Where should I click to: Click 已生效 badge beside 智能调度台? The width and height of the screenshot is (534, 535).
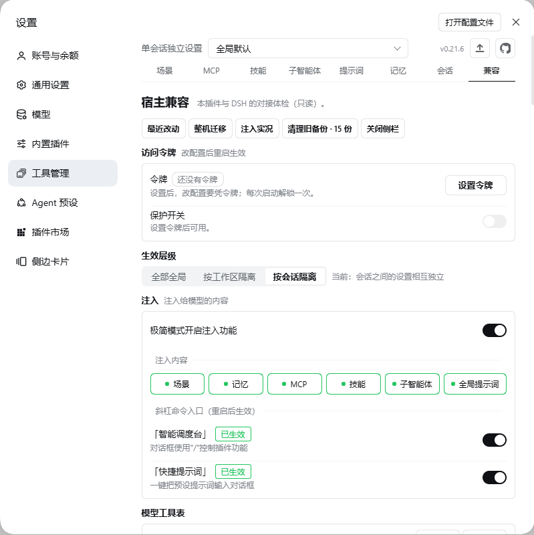233,434
